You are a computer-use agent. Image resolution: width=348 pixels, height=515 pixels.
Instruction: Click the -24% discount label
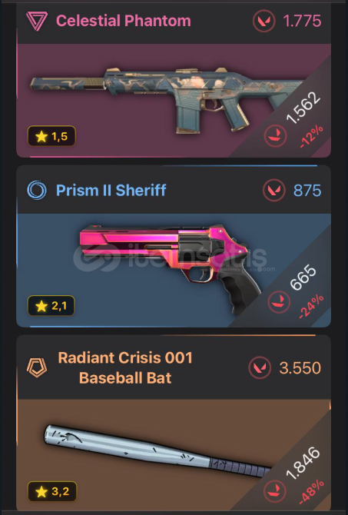pos(311,307)
